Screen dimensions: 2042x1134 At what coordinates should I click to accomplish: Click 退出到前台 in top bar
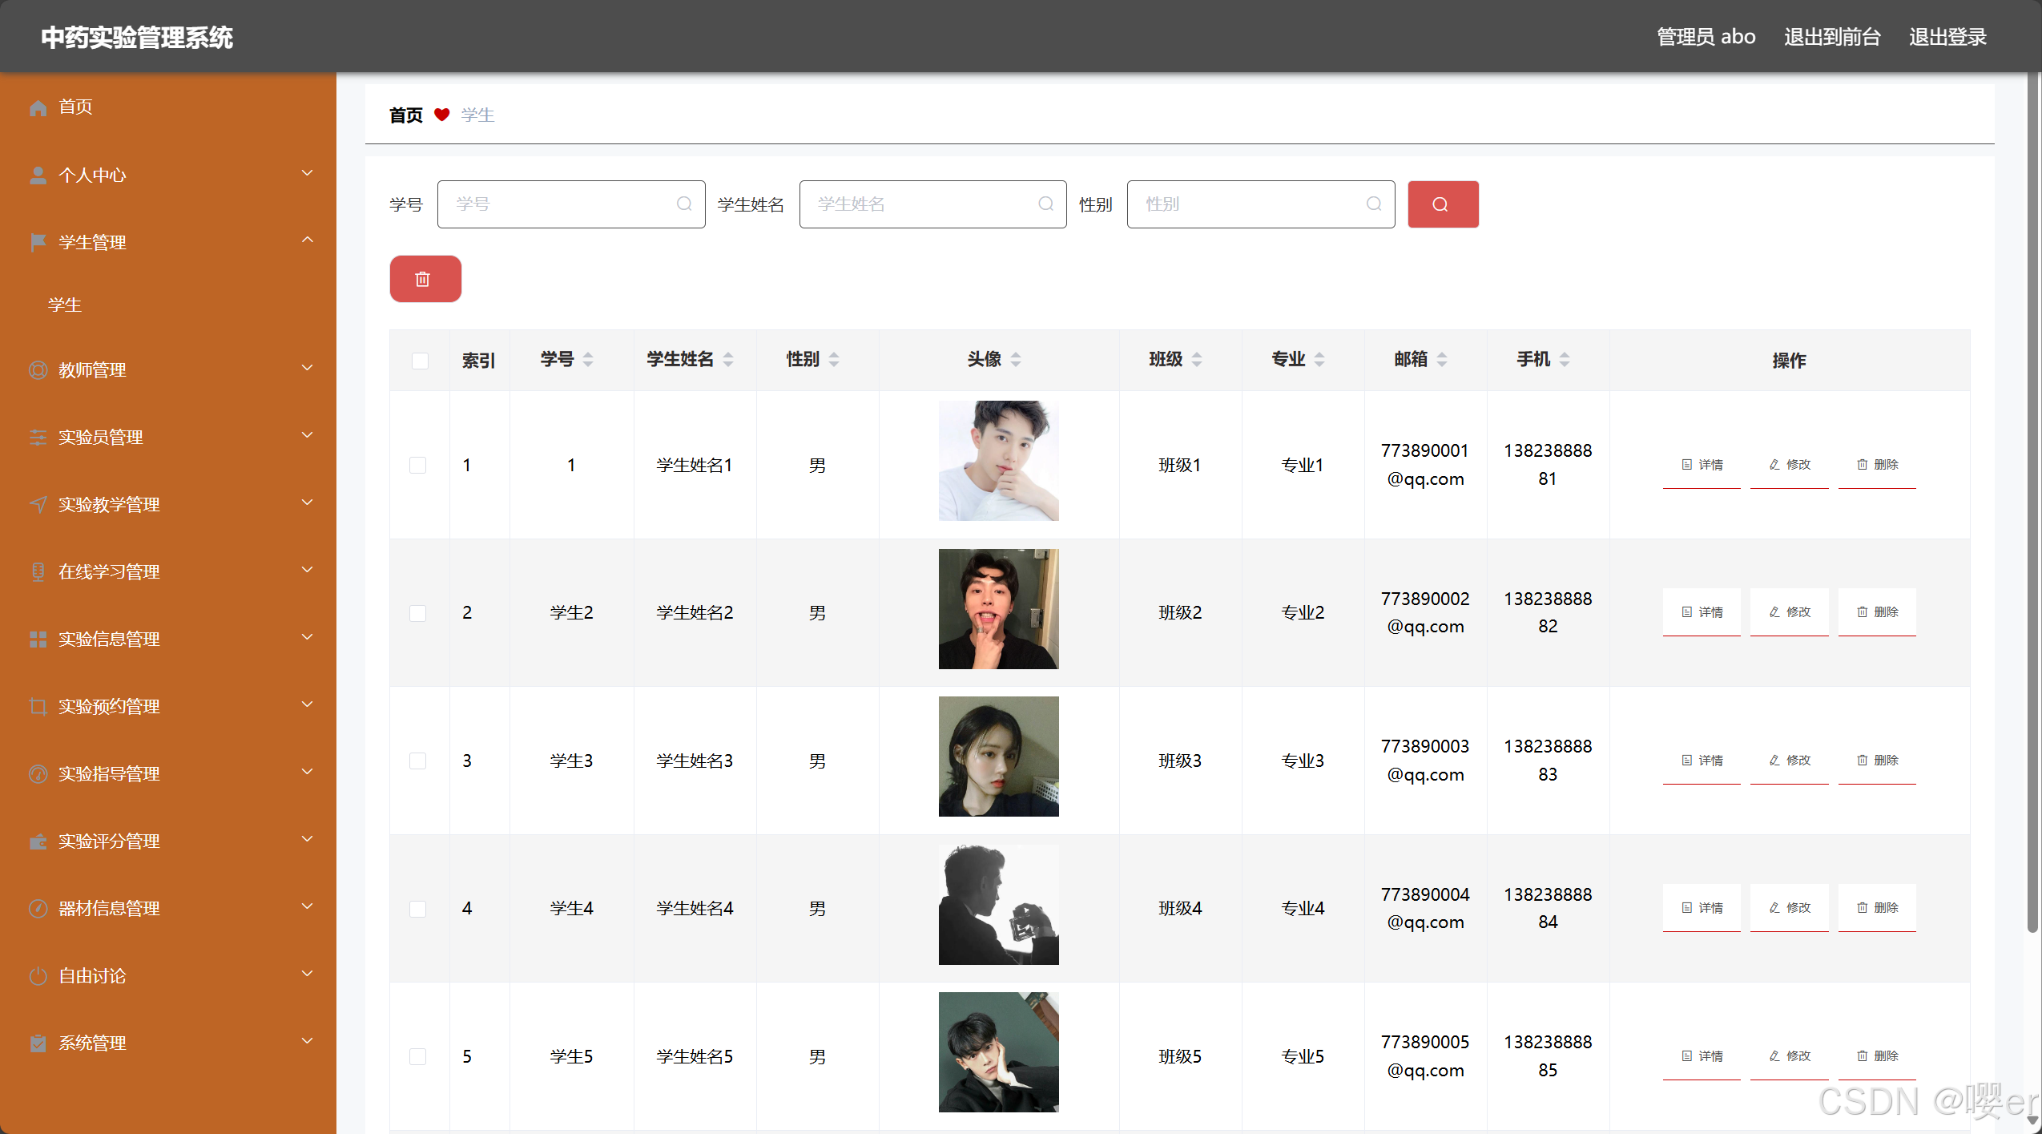1832,37
